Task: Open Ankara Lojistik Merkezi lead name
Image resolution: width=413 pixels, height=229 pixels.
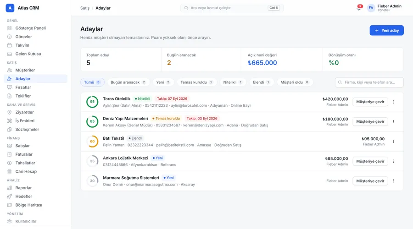Action: pyautogui.click(x=126, y=158)
